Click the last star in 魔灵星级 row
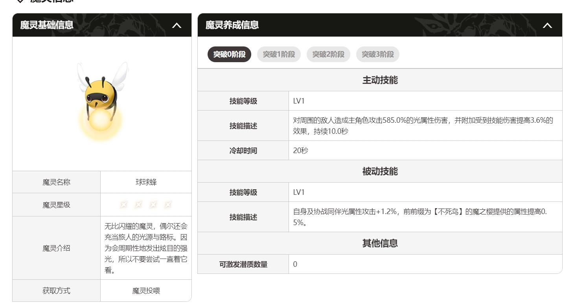The height and width of the screenshot is (303, 574). tap(168, 205)
